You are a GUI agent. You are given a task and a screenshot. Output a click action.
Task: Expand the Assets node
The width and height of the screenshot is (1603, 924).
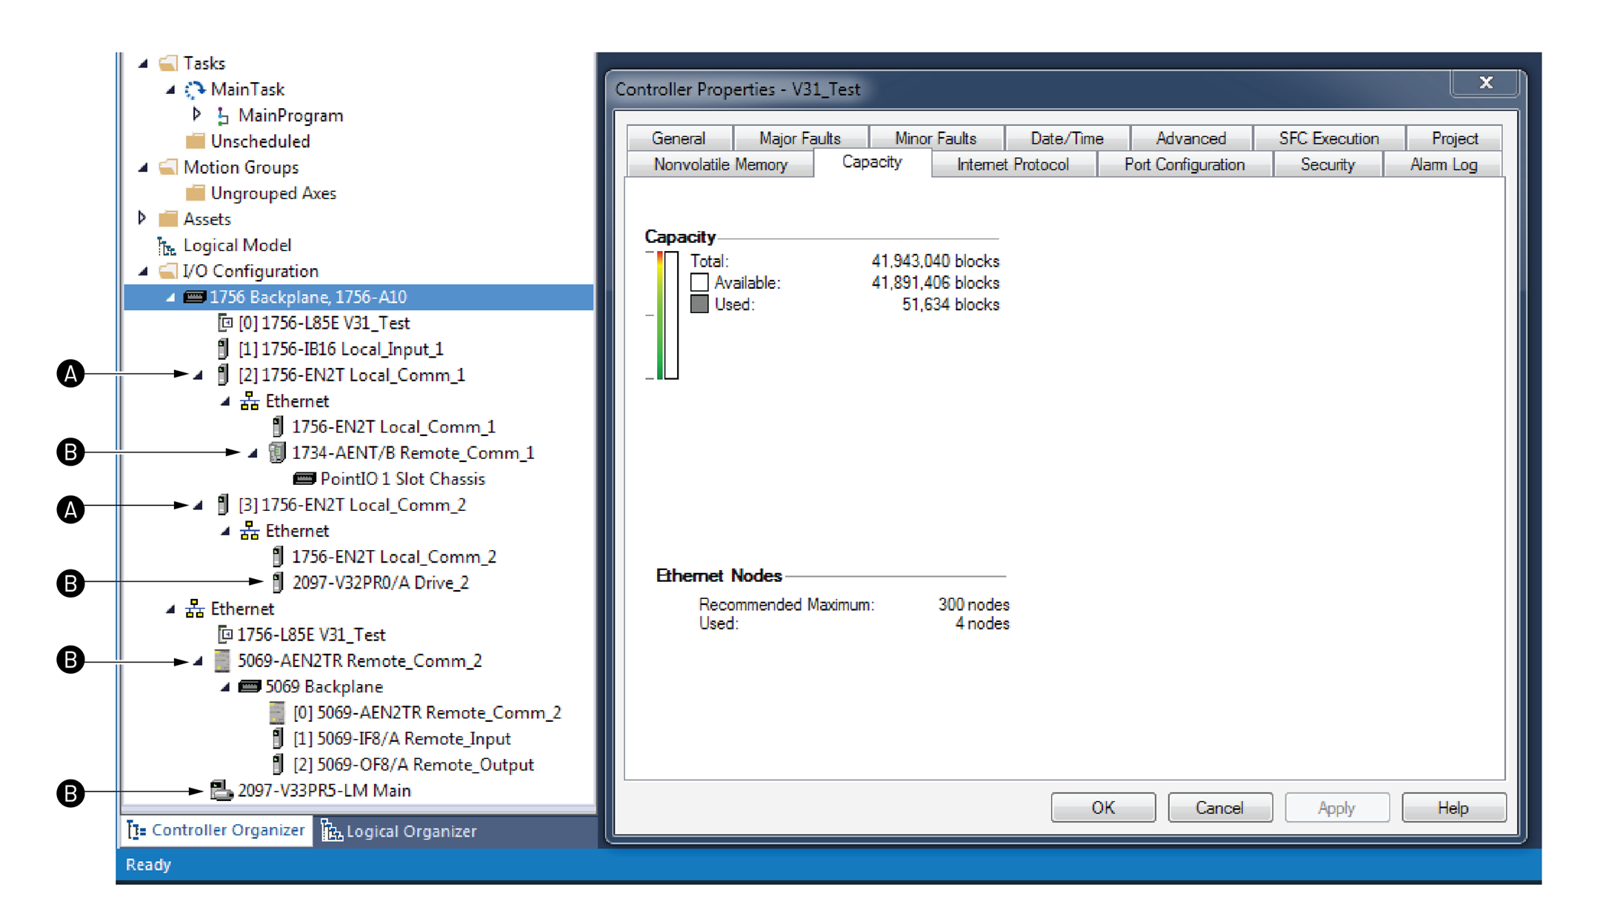tap(142, 218)
